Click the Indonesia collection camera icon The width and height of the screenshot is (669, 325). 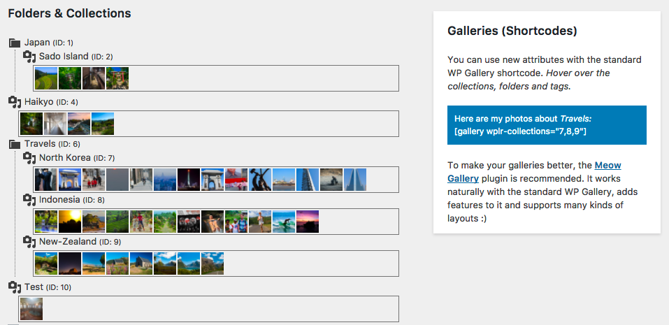pyautogui.click(x=29, y=200)
